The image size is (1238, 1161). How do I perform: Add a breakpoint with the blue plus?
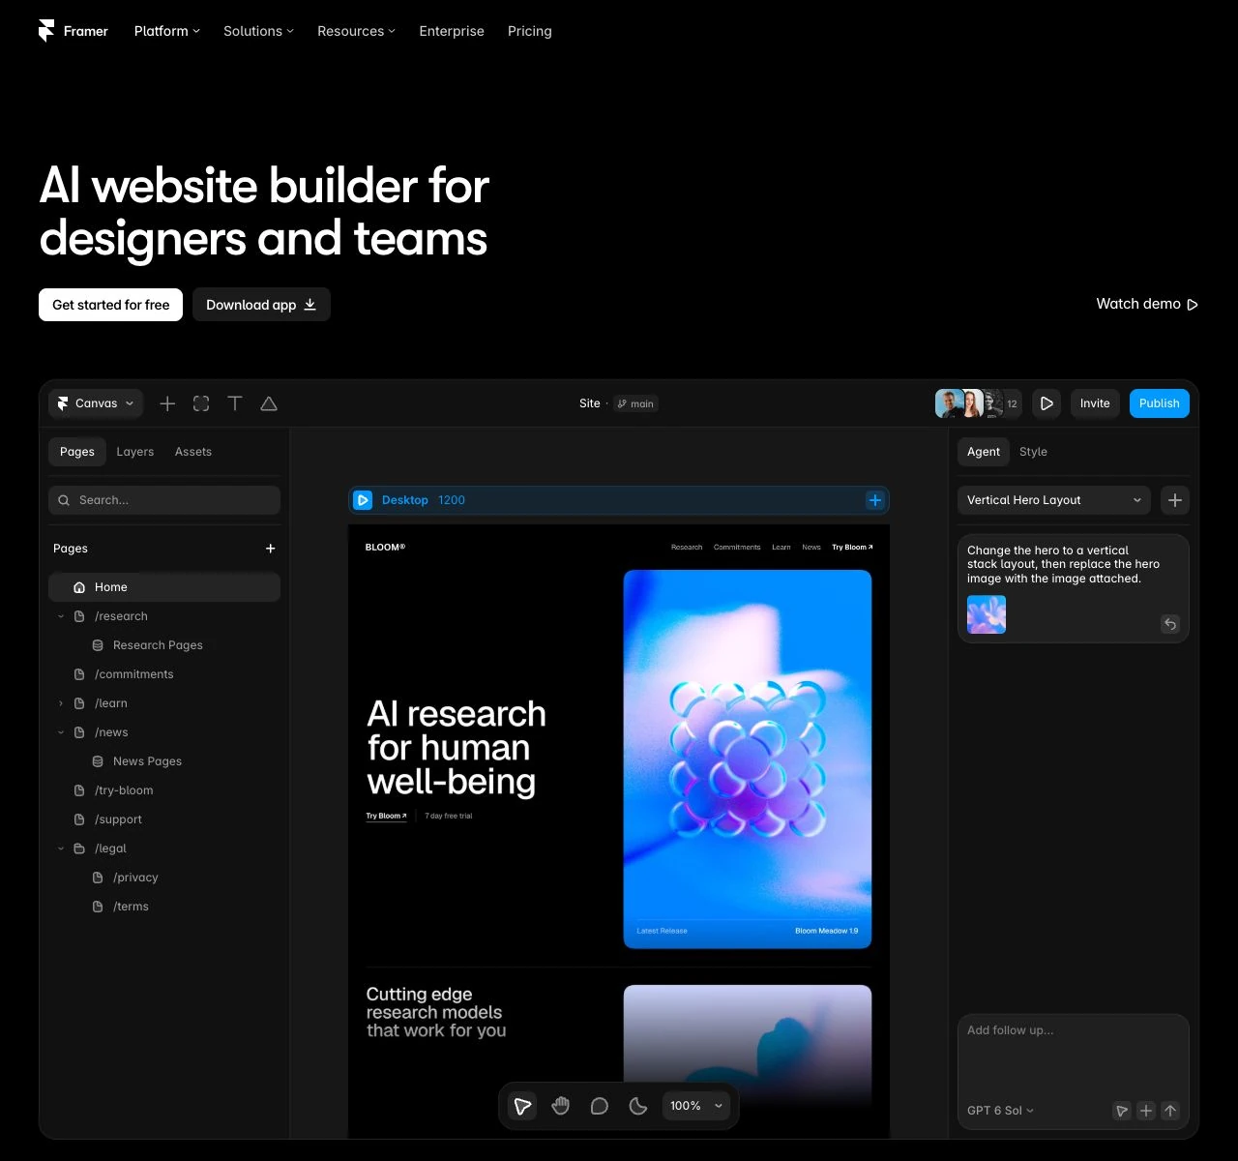tap(875, 500)
